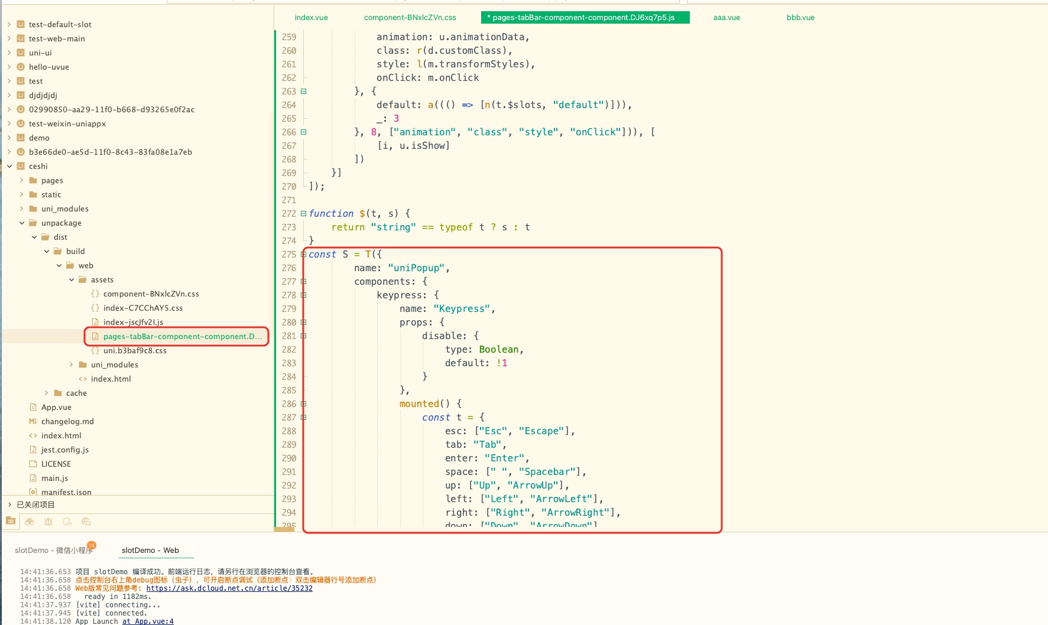Open index-jscJfv2I.js in file tree
The image size is (1048, 625).
(x=133, y=322)
